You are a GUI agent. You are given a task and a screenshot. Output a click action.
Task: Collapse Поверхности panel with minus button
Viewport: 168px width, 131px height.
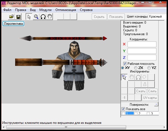(156, 104)
